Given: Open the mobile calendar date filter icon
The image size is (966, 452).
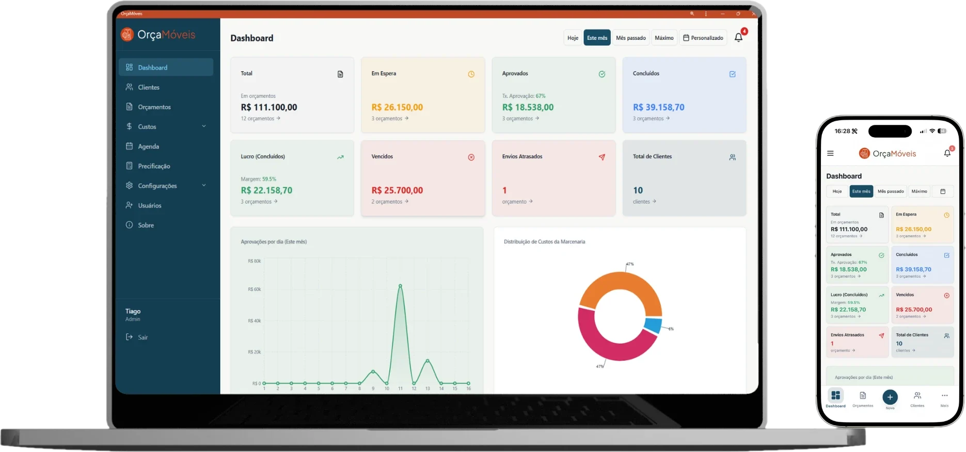Looking at the screenshot, I should [942, 191].
